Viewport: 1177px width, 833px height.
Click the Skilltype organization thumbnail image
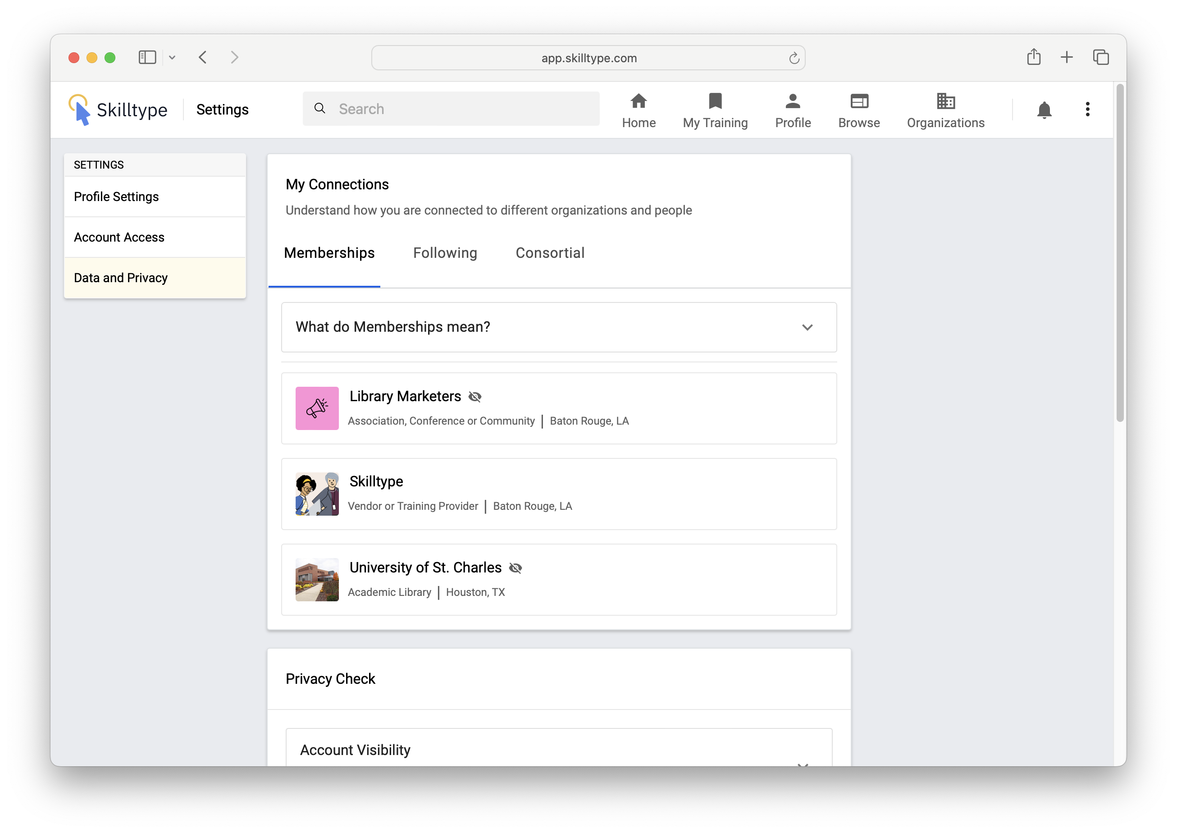point(317,494)
